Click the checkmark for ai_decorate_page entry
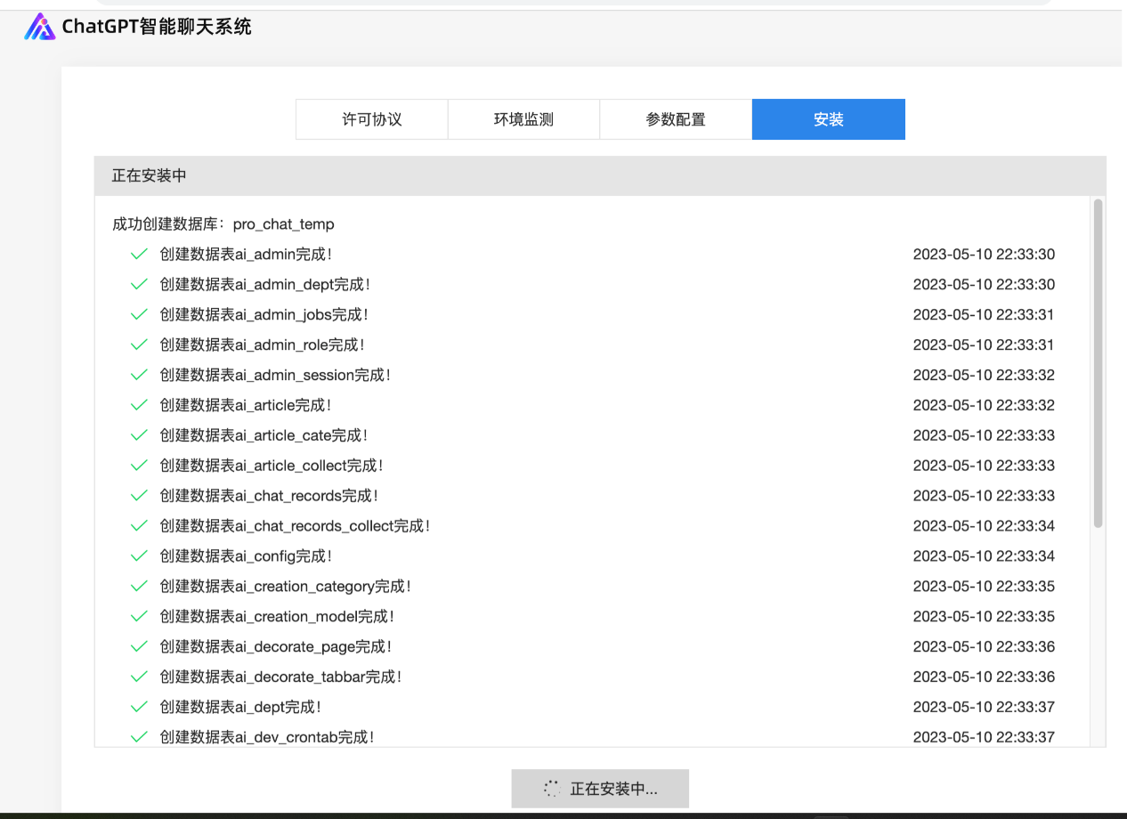The height and width of the screenshot is (819, 1127). coord(139,646)
